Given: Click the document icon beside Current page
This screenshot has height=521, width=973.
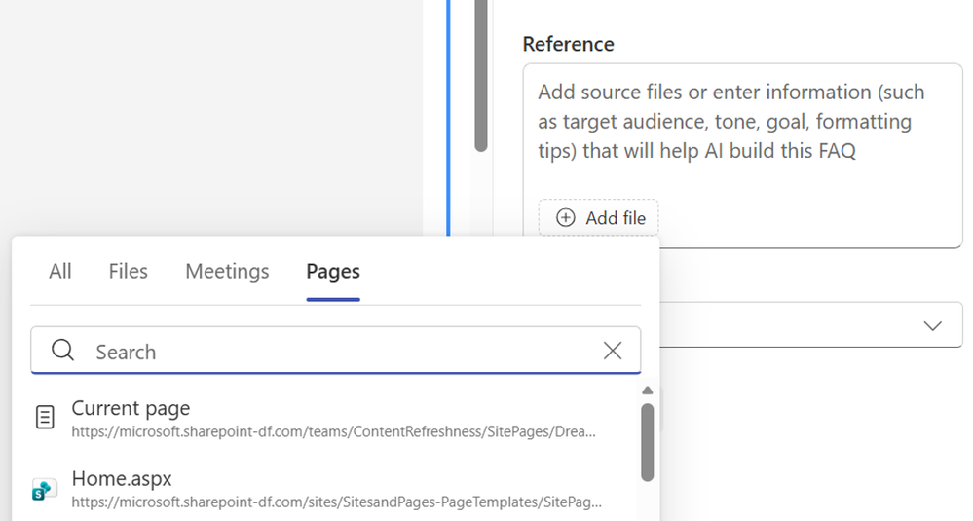Looking at the screenshot, I should [x=45, y=418].
